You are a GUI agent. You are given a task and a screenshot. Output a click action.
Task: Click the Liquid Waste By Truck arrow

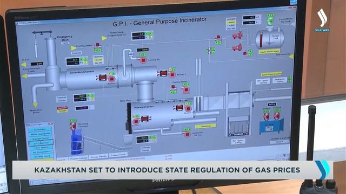click(292, 24)
